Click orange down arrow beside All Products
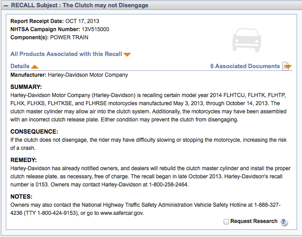 coord(127,55)
